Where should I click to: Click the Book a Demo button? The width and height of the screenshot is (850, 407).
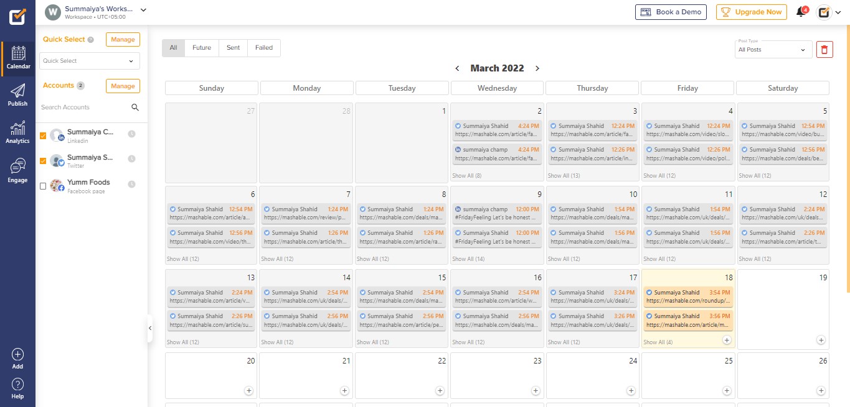pyautogui.click(x=671, y=12)
